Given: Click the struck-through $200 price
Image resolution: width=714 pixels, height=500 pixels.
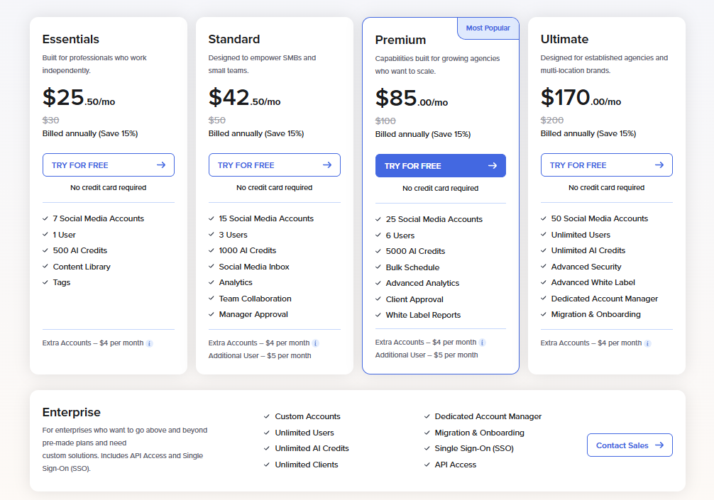Looking at the screenshot, I should coord(552,121).
